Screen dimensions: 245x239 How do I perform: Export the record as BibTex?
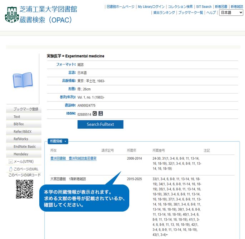tap(19, 124)
